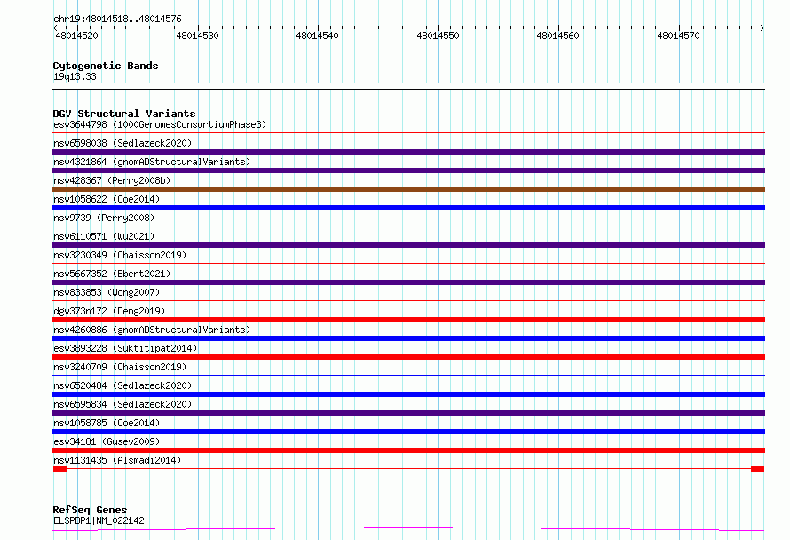Select the 19q13.33 cytogenetic band label
790x540 pixels.
[x=75, y=76]
